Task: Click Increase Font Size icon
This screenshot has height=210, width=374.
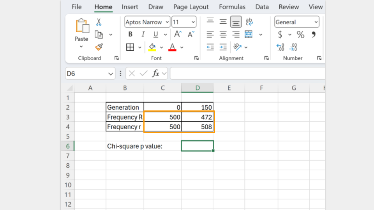Action: (178, 34)
